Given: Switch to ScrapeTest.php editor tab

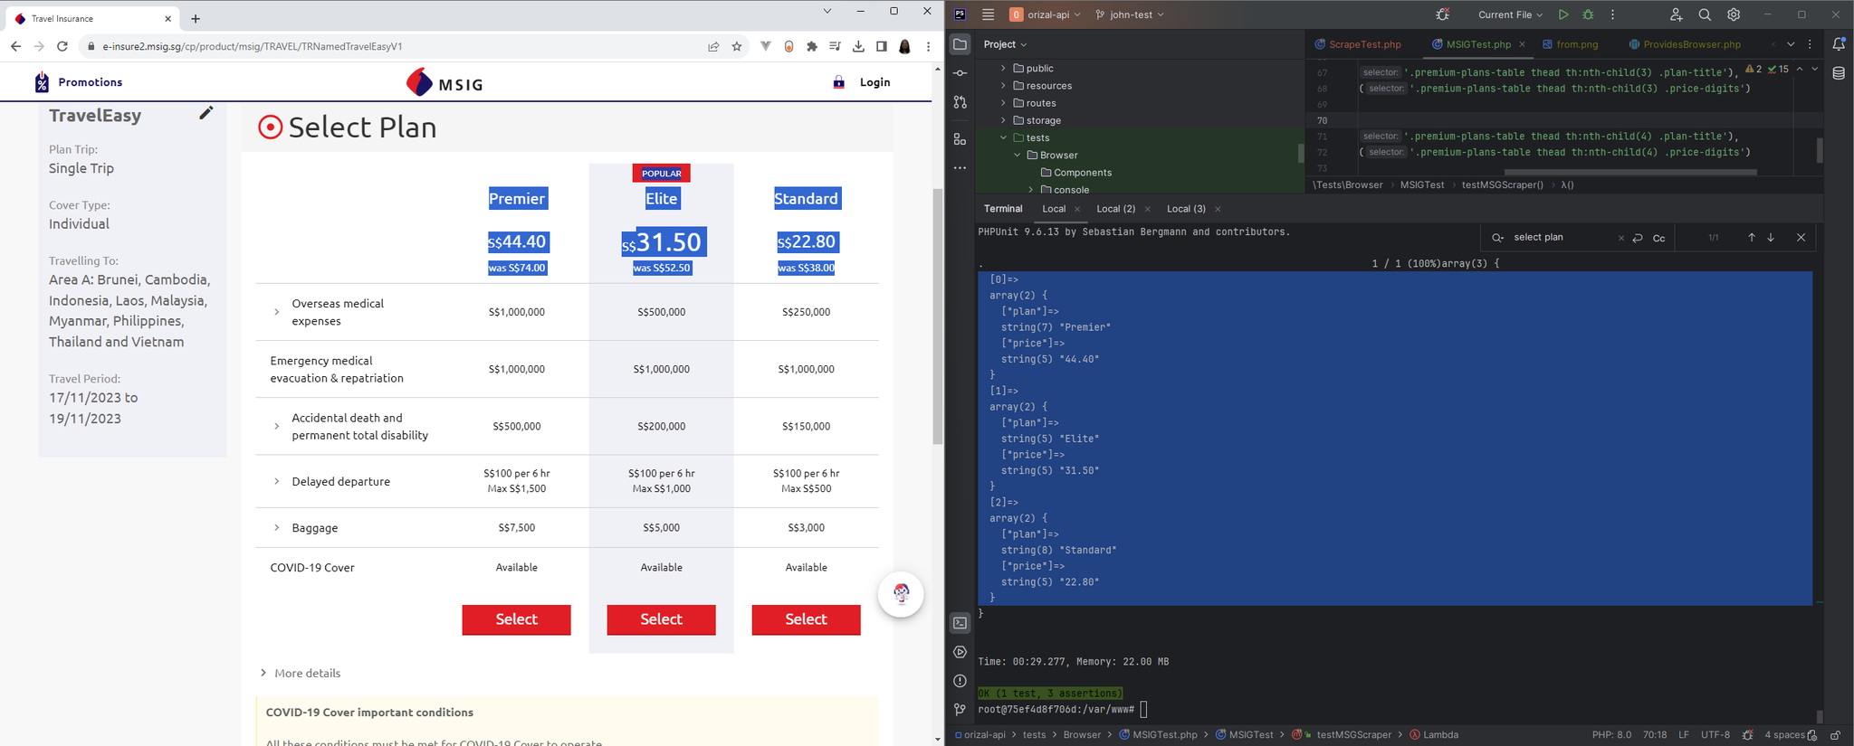Looking at the screenshot, I should tap(1358, 44).
